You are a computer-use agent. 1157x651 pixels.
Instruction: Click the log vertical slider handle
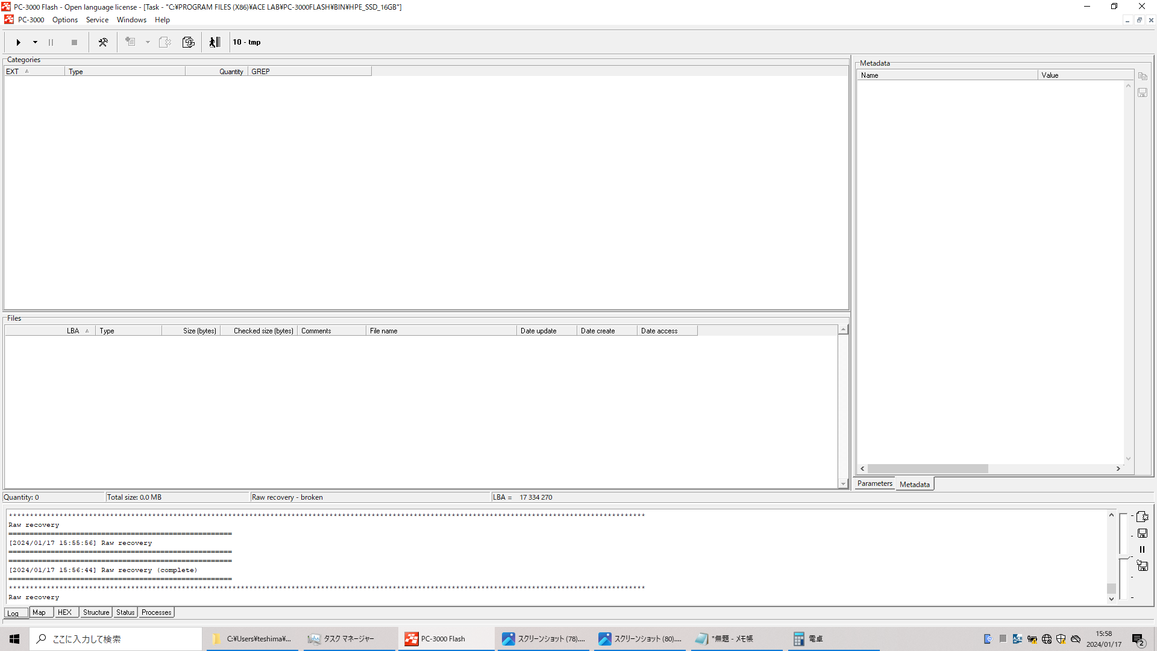coord(1124,557)
